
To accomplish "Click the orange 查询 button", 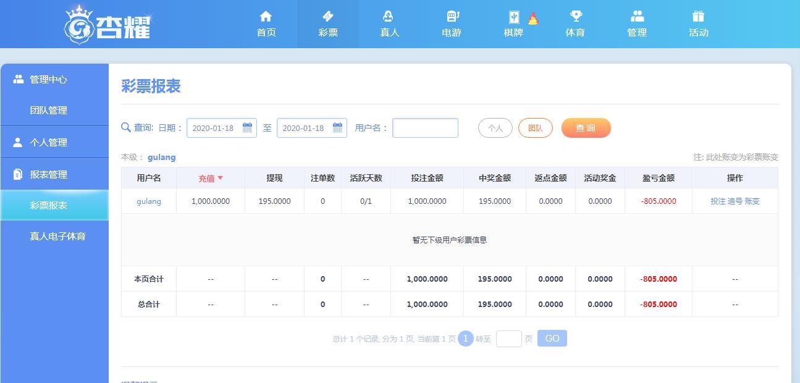I will [x=586, y=128].
